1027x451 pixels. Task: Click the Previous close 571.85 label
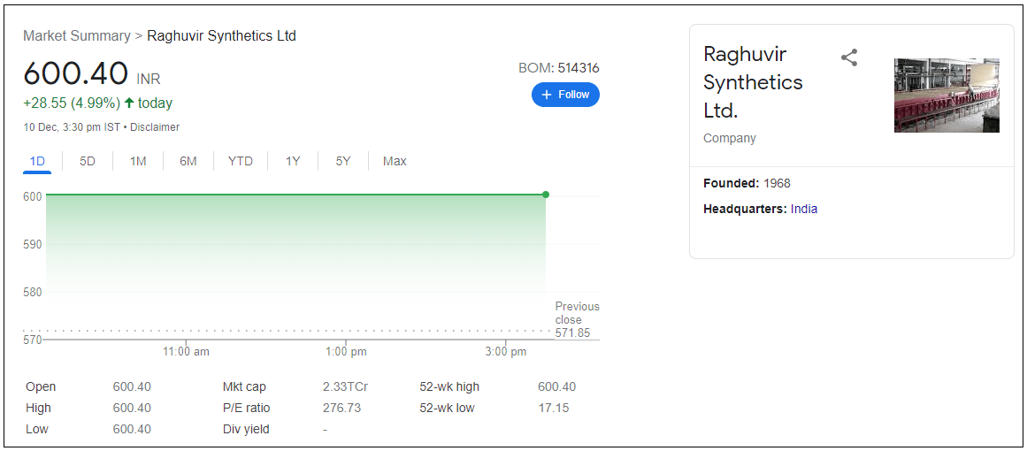point(577,319)
